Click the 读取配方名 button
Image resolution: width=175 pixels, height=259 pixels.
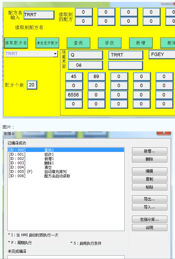click(16, 43)
